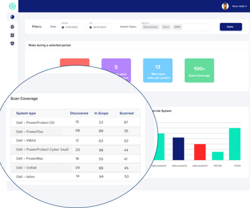The image size is (250, 208).
Task: Click the red chart bar
Action: click(200, 152)
